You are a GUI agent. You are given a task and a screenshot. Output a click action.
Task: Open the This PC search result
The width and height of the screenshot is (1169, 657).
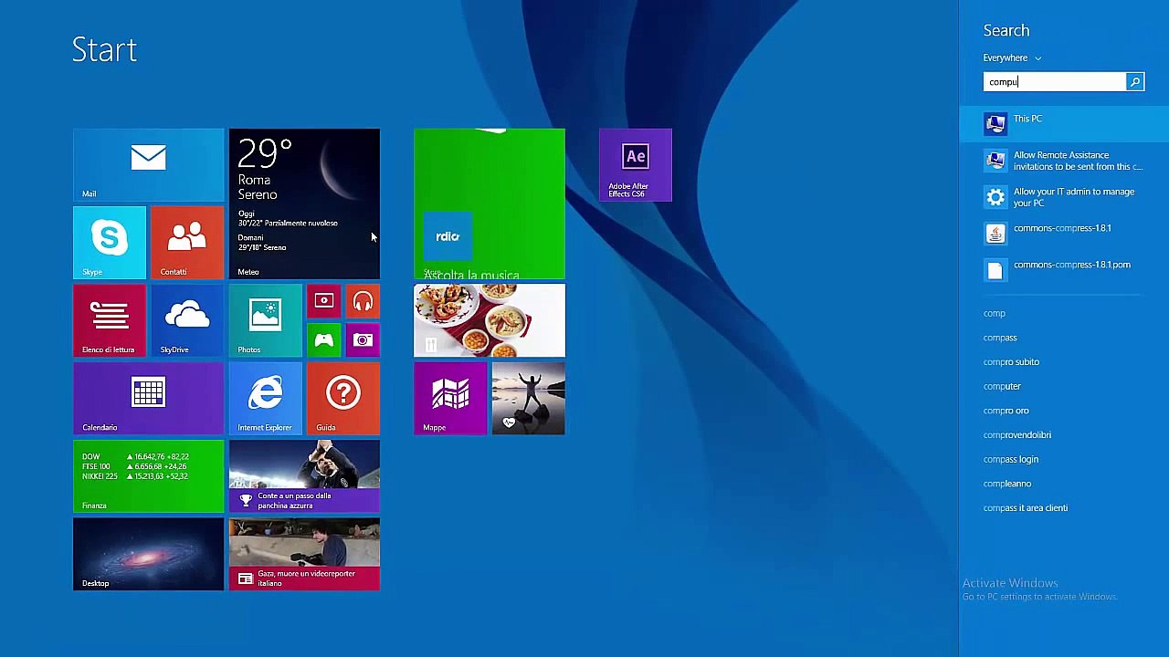tap(1064, 123)
